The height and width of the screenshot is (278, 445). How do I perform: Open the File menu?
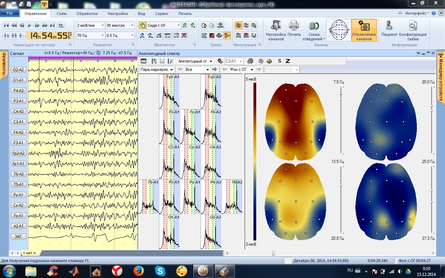click(x=10, y=13)
